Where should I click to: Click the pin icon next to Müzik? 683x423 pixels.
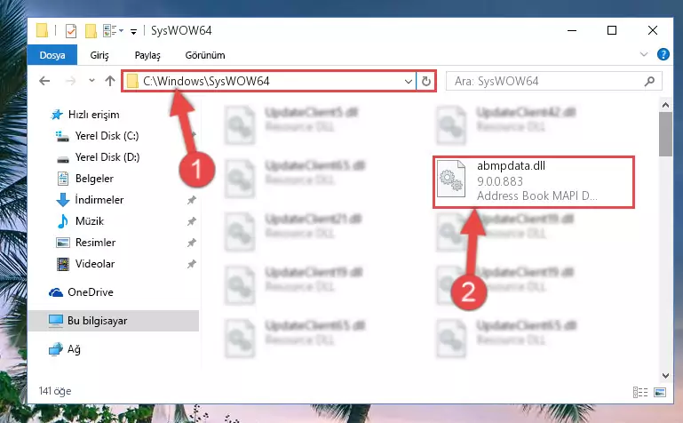(191, 221)
